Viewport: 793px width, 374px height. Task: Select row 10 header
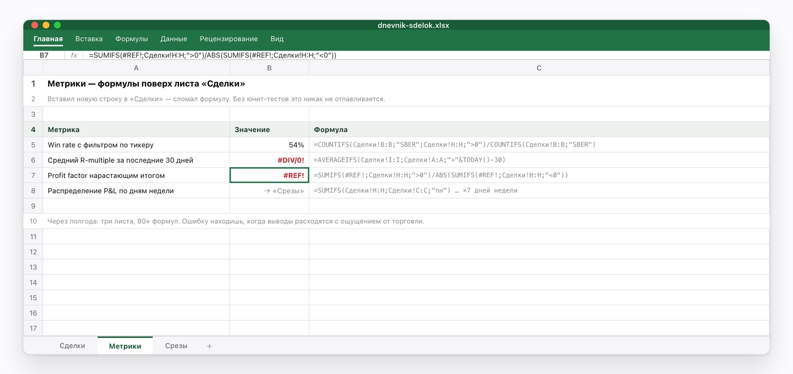(33, 222)
